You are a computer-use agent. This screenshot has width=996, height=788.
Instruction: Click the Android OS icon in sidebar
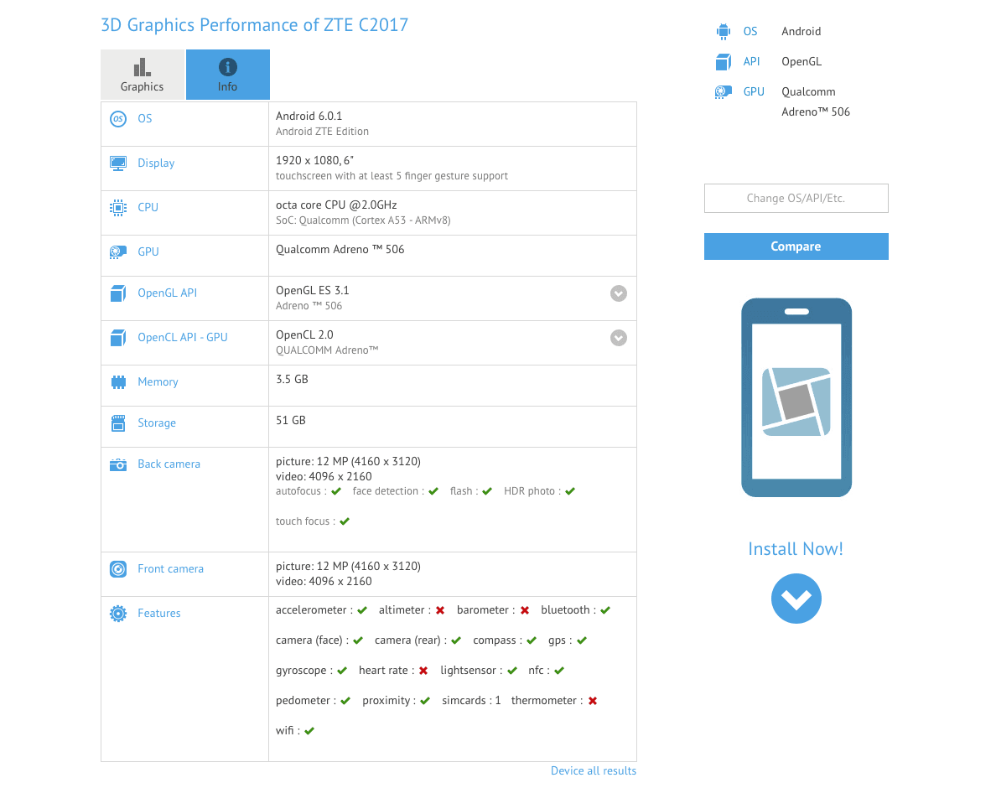coord(723,32)
